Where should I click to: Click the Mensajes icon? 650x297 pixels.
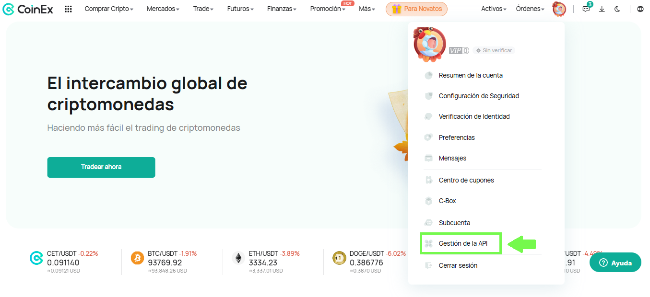pos(429,158)
